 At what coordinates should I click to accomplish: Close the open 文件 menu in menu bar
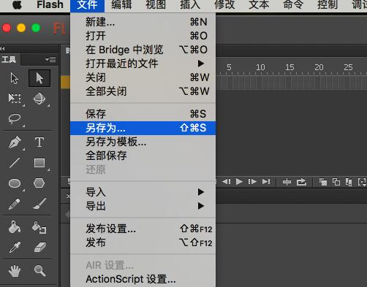point(87,5)
